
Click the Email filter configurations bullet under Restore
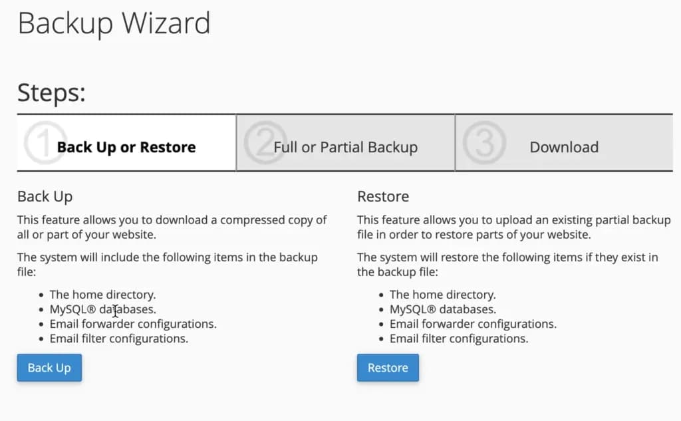[x=459, y=339]
